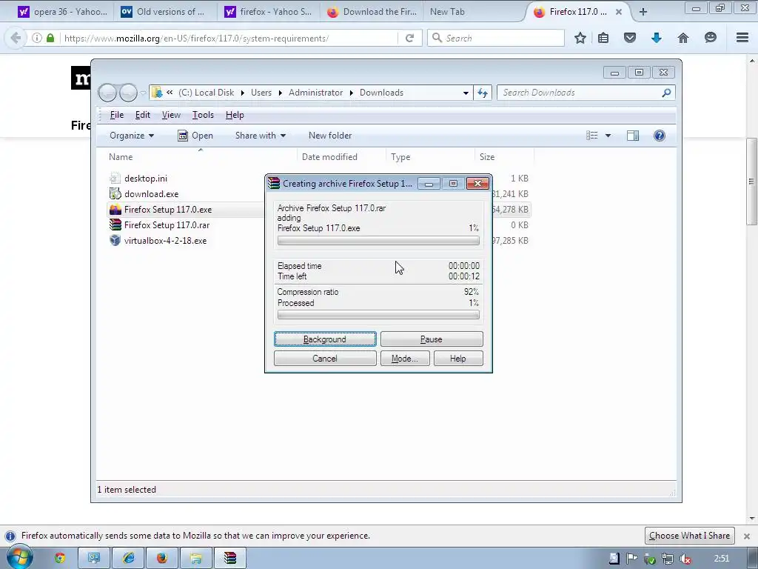This screenshot has height=569, width=758.
Task: Sort files by Name column
Action: point(121,157)
